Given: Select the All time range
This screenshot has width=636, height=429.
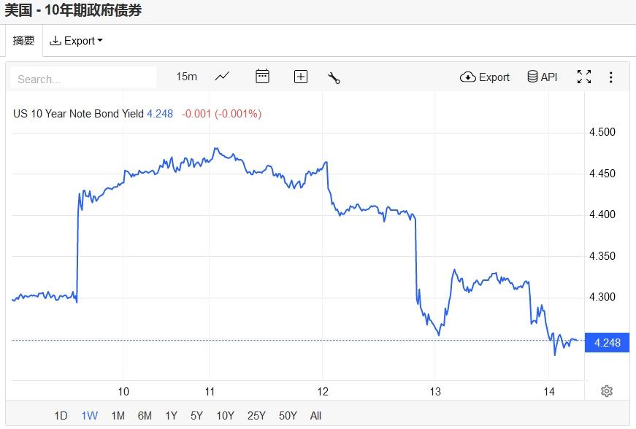Looking at the screenshot, I should click(x=315, y=416).
